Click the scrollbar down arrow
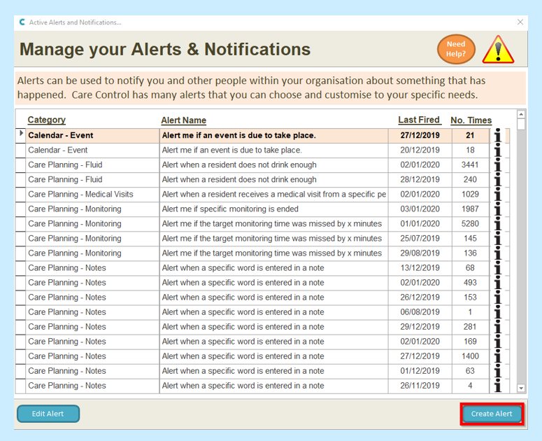This screenshot has width=542, height=441. (x=521, y=388)
